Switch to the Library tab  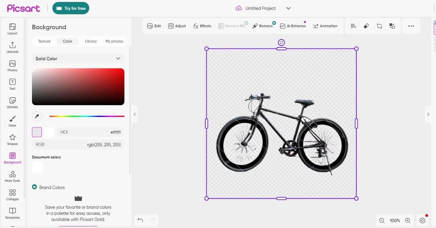pyautogui.click(x=91, y=41)
